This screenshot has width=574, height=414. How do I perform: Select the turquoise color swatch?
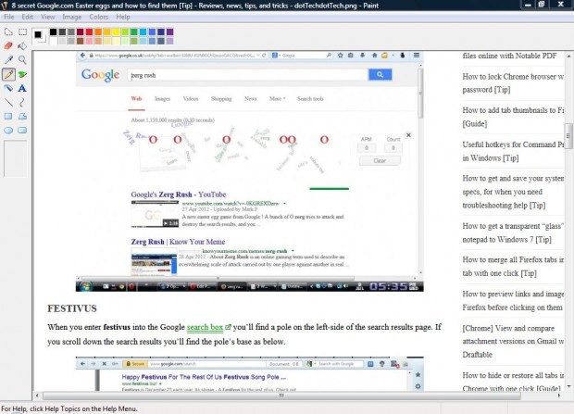(x=143, y=31)
